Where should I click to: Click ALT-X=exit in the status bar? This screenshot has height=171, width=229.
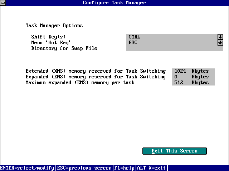pos(151,168)
